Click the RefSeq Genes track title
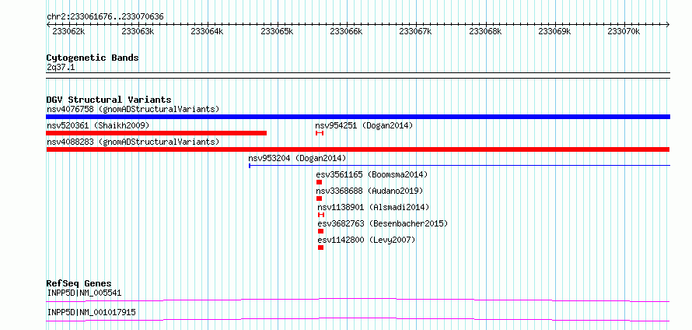The width and height of the screenshot is (692, 330). 79,283
